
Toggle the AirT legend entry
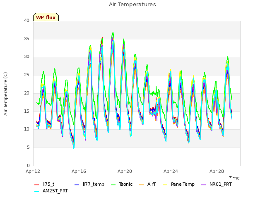(147, 184)
